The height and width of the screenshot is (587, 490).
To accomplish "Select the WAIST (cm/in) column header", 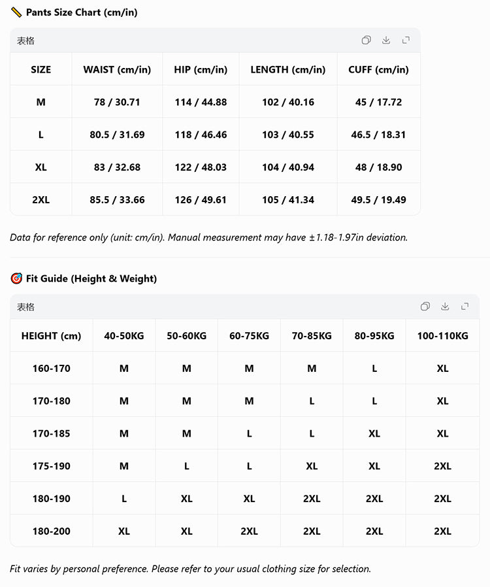I will (x=117, y=70).
